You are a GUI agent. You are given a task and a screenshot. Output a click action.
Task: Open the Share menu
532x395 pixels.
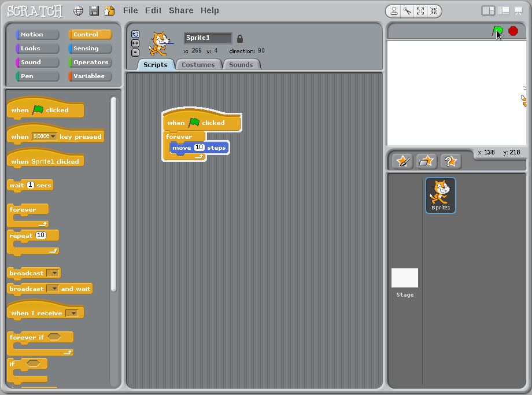[x=181, y=10]
